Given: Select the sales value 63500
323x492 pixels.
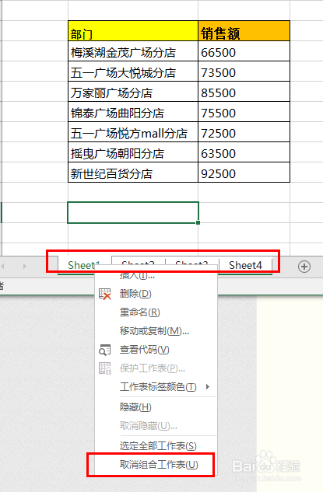Looking at the screenshot, I should pos(244,152).
